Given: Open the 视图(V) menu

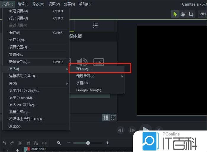Looking at the screenshot, I should [x=54, y=4].
